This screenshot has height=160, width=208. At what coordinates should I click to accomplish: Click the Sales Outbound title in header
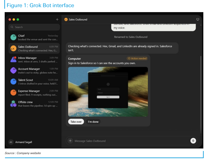[x=78, y=20]
